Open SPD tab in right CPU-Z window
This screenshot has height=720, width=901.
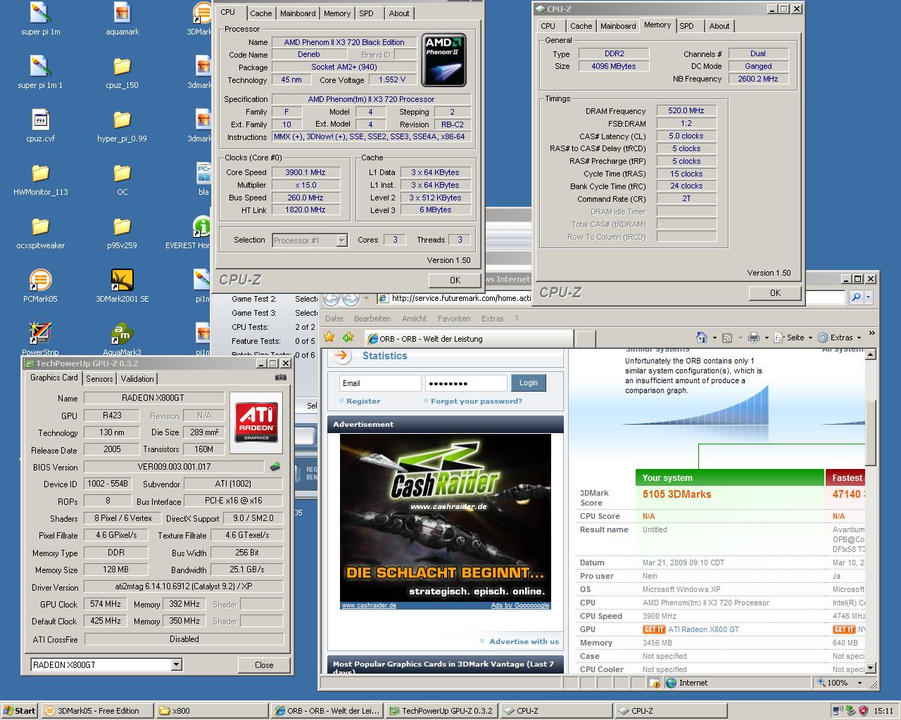[x=686, y=26]
